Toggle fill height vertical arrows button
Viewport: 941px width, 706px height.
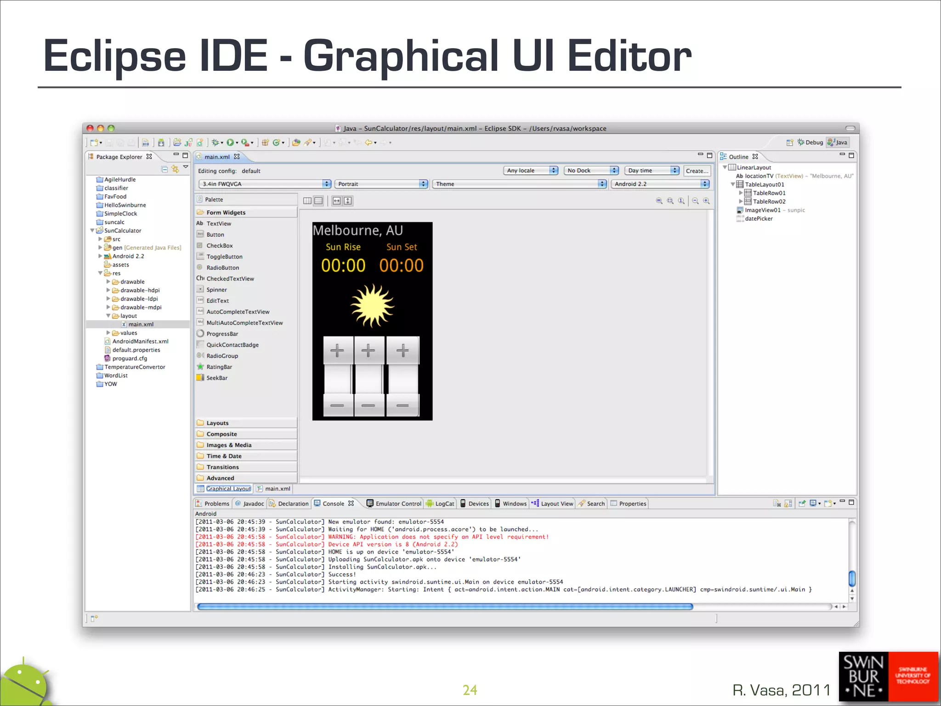(348, 201)
